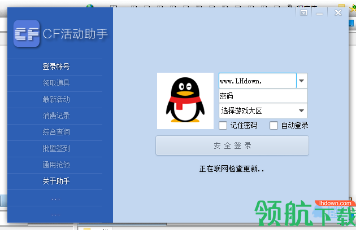Go to 最新活动 in the sidebar
The image size is (356, 230).
coord(56,99)
